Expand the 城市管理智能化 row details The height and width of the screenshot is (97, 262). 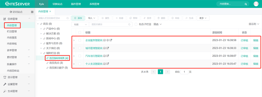pos(74,48)
